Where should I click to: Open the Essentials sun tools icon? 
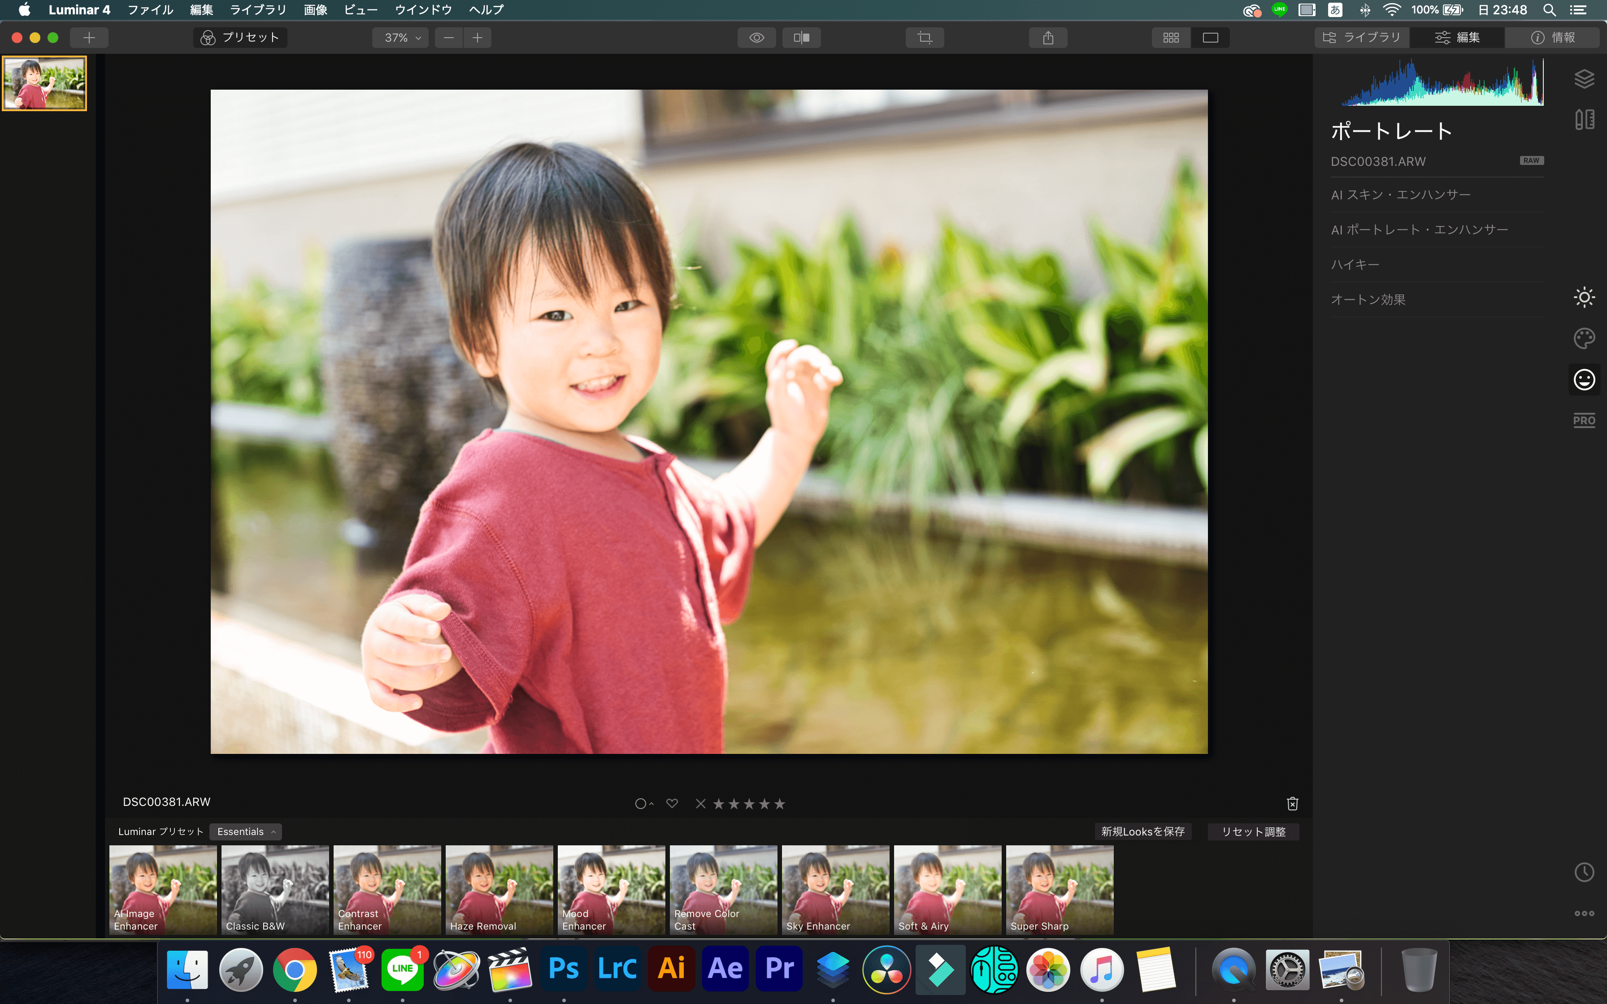(x=1584, y=297)
